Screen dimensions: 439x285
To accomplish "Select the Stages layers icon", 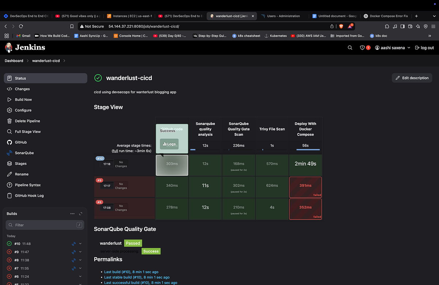I will pos(10,163).
